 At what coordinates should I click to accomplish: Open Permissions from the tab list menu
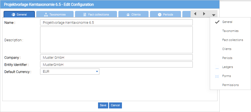[230, 85]
